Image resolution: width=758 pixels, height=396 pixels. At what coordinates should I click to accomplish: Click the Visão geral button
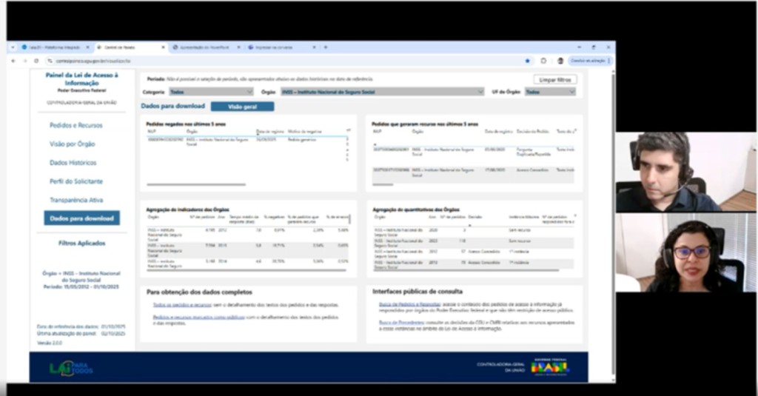pyautogui.click(x=242, y=107)
